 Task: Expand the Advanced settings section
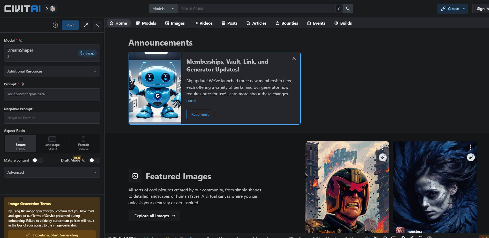52,172
